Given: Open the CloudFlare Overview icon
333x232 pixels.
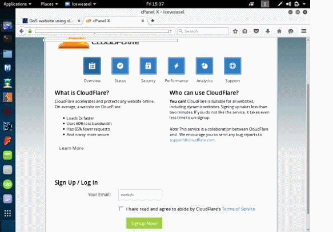Looking at the screenshot, I should point(92,66).
